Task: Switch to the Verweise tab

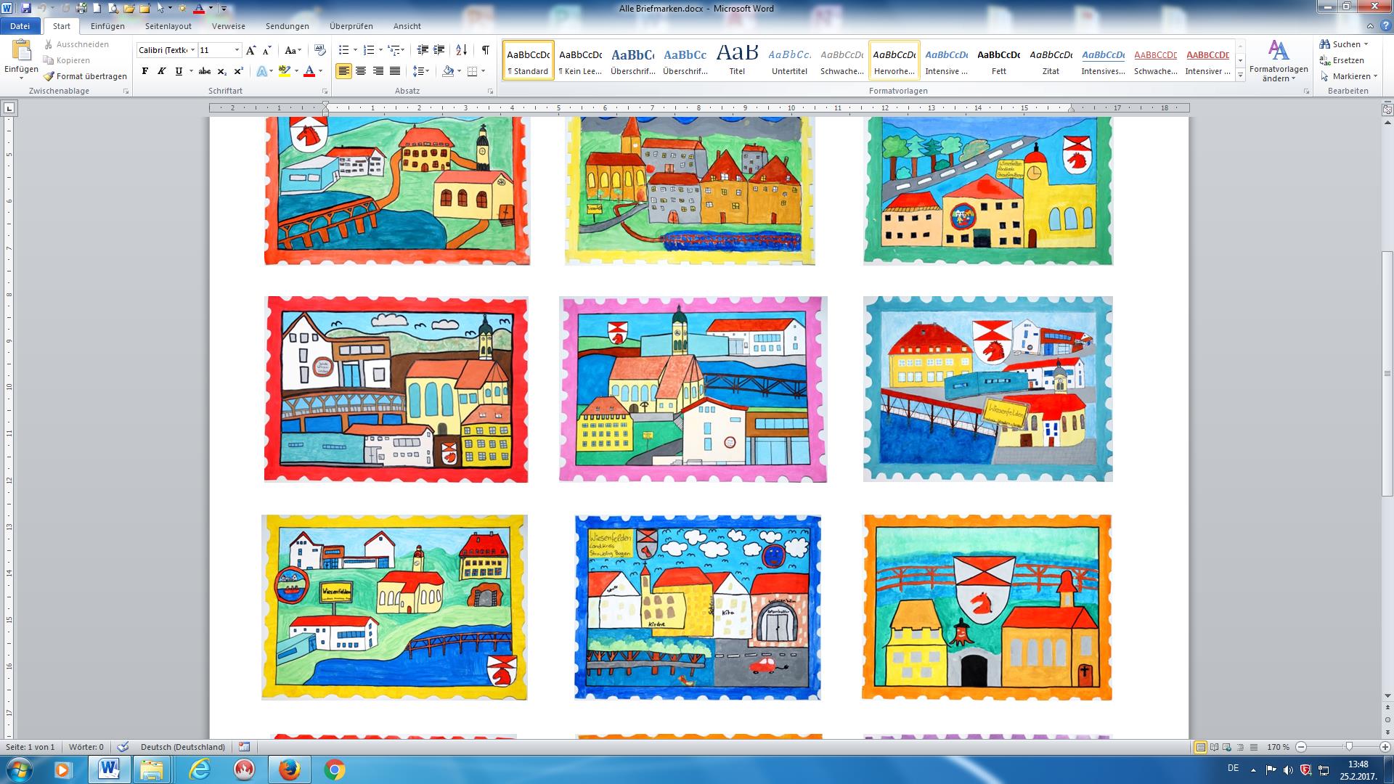Action: pos(229,26)
